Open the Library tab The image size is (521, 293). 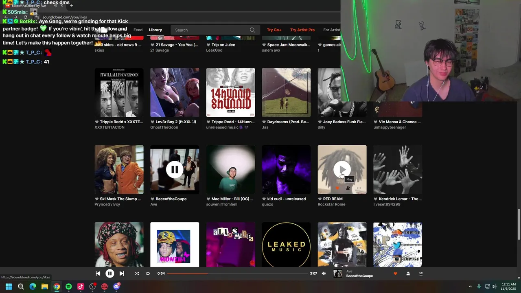coord(155,30)
